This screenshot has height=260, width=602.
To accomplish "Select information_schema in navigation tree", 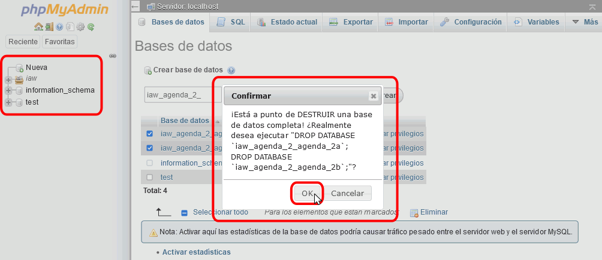I will click(61, 90).
